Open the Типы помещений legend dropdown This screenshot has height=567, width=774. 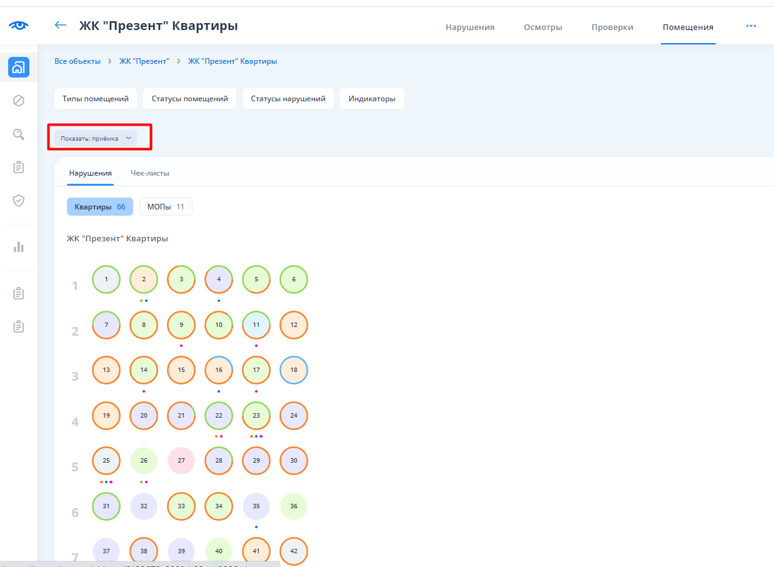[96, 99]
